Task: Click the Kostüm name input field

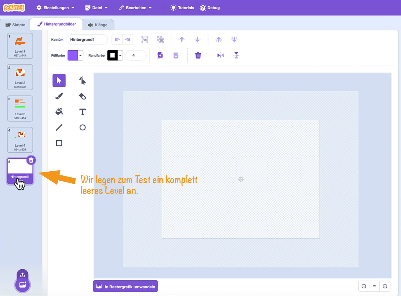Action: coord(86,39)
